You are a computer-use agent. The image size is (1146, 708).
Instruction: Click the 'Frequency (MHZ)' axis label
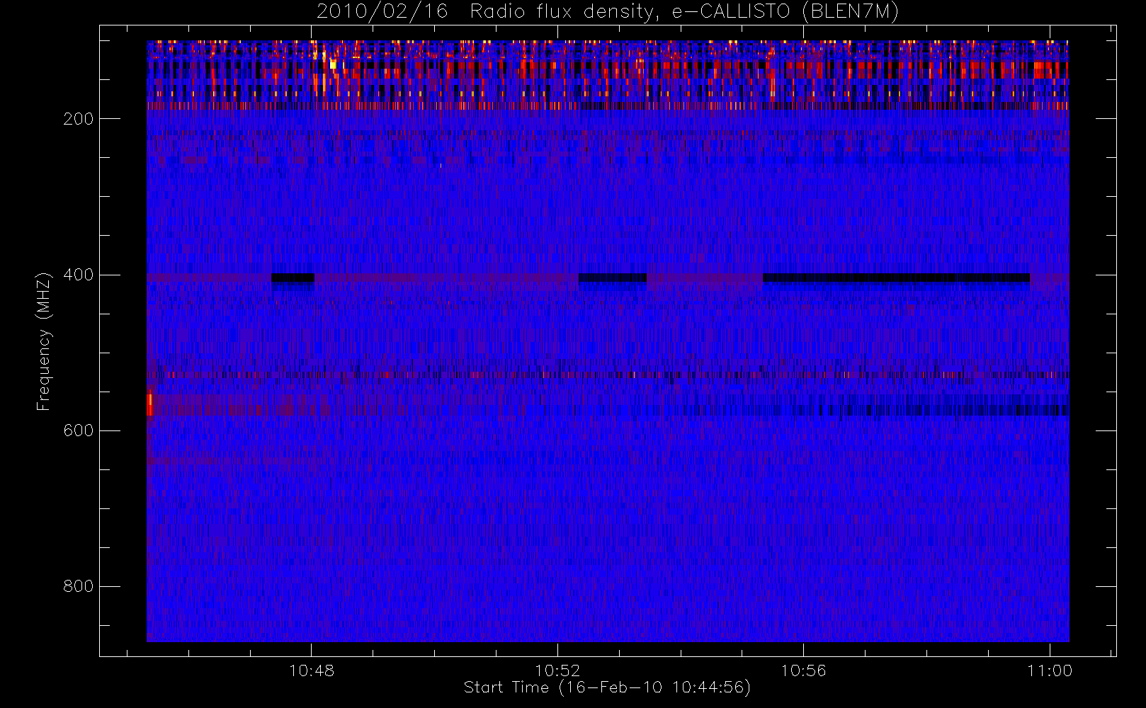click(44, 341)
